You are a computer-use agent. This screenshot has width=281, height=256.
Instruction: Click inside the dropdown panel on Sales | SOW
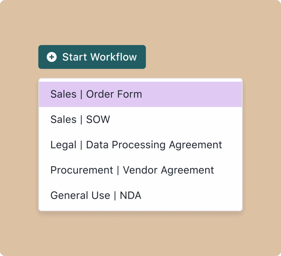point(80,119)
